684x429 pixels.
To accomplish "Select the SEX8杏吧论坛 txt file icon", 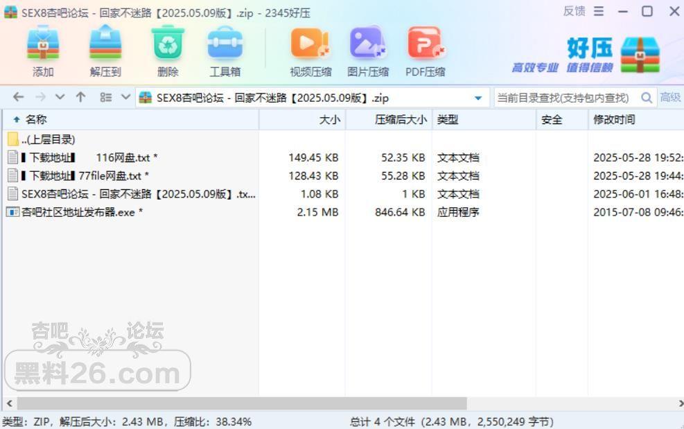I will coord(13,194).
